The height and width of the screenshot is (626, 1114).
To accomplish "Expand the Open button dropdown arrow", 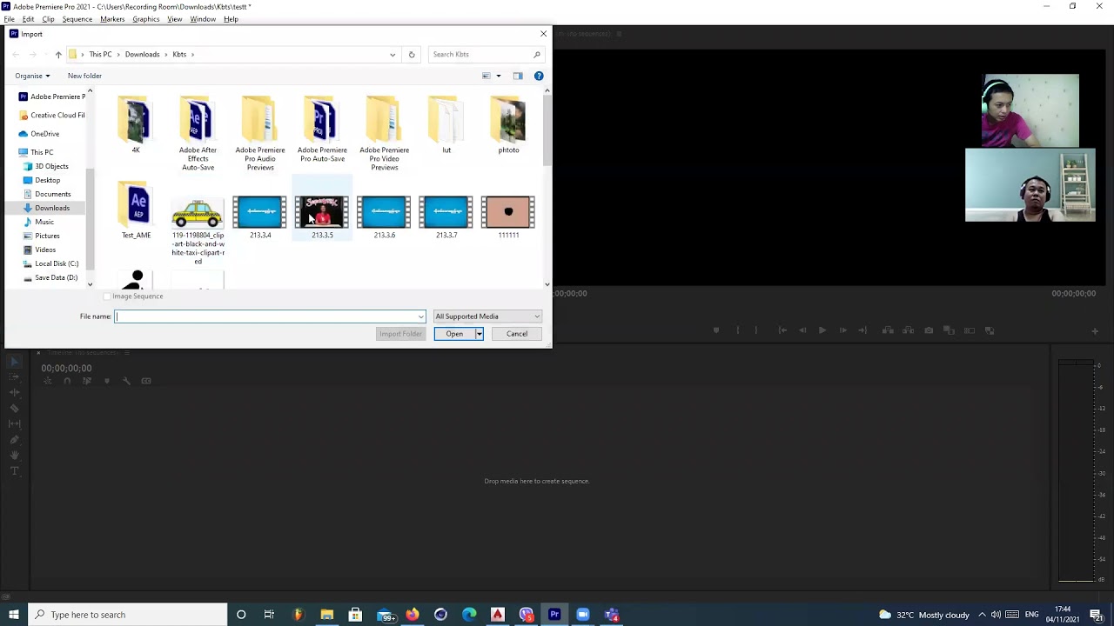I will coord(479,334).
